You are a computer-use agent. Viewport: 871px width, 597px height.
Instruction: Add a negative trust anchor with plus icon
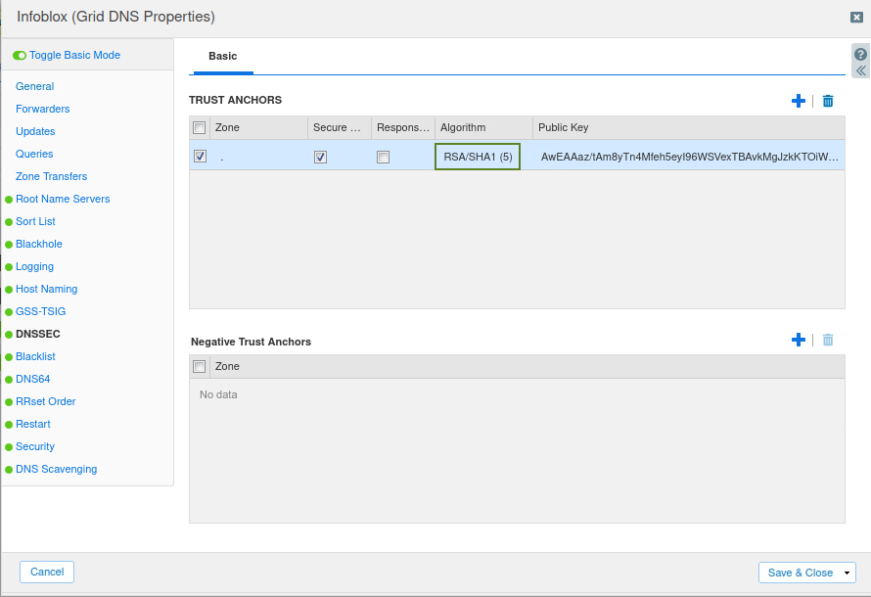pos(798,340)
